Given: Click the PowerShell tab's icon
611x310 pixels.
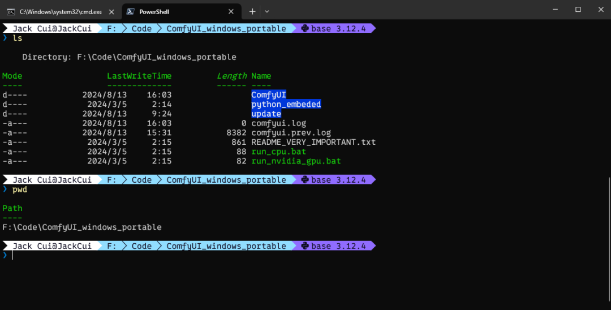Looking at the screenshot, I should (130, 11).
